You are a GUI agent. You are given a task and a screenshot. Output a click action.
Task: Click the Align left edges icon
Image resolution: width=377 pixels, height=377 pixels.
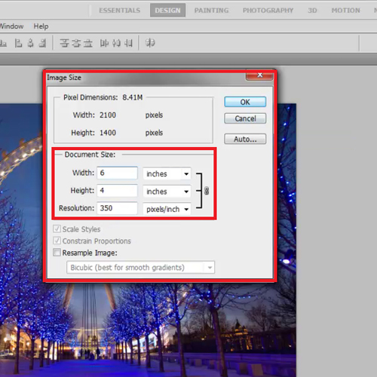[18, 43]
